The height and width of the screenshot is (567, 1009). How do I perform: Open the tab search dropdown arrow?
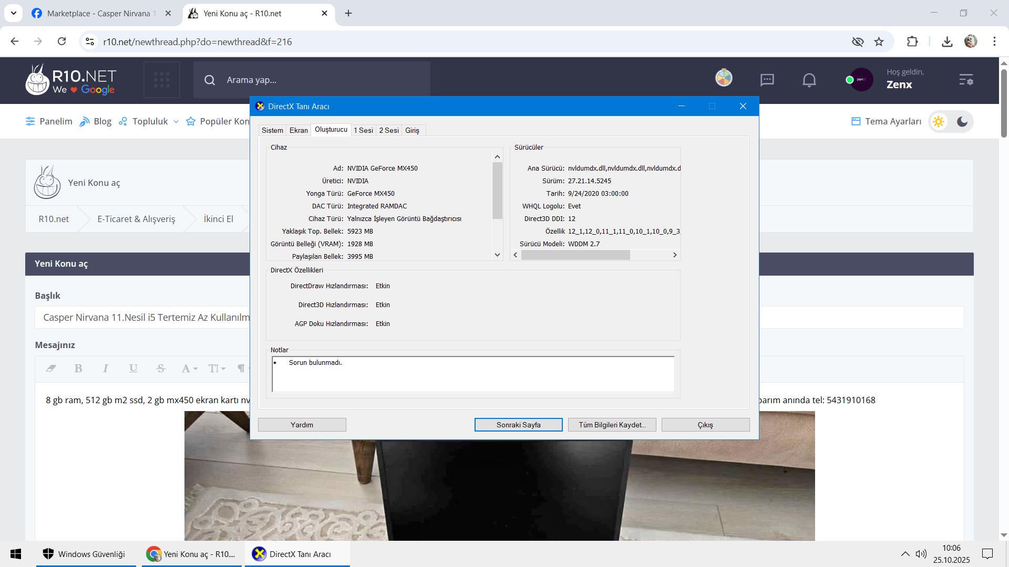[14, 13]
